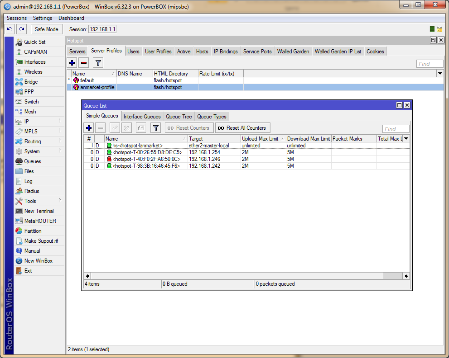449x358 pixels.
Task: Click the filter icon in Queue List toolbar
Action: (156, 128)
